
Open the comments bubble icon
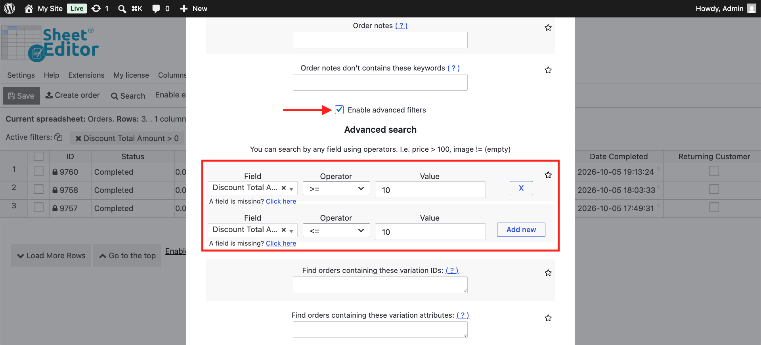coord(156,9)
